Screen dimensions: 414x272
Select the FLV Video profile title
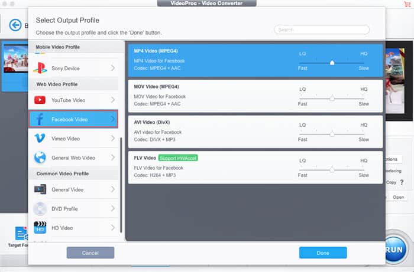[145, 158]
